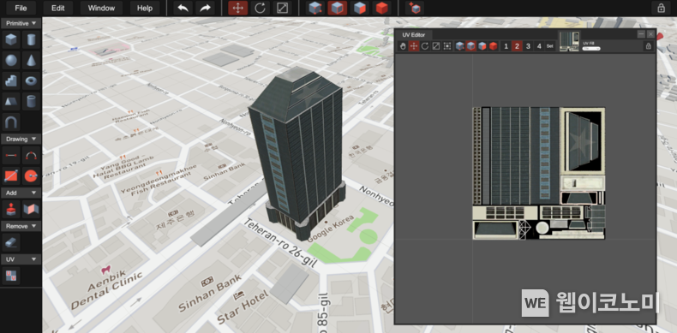Add a cube primitive

(11, 39)
